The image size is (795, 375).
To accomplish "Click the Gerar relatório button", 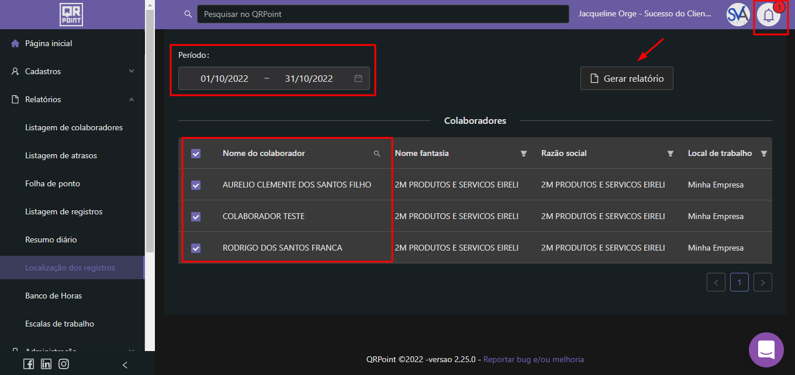I will 627,78.
